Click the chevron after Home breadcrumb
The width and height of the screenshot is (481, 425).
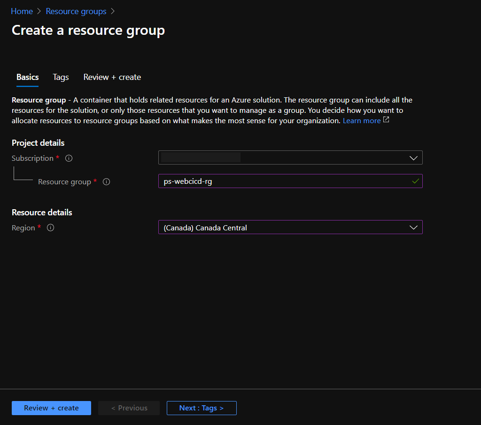click(x=38, y=11)
